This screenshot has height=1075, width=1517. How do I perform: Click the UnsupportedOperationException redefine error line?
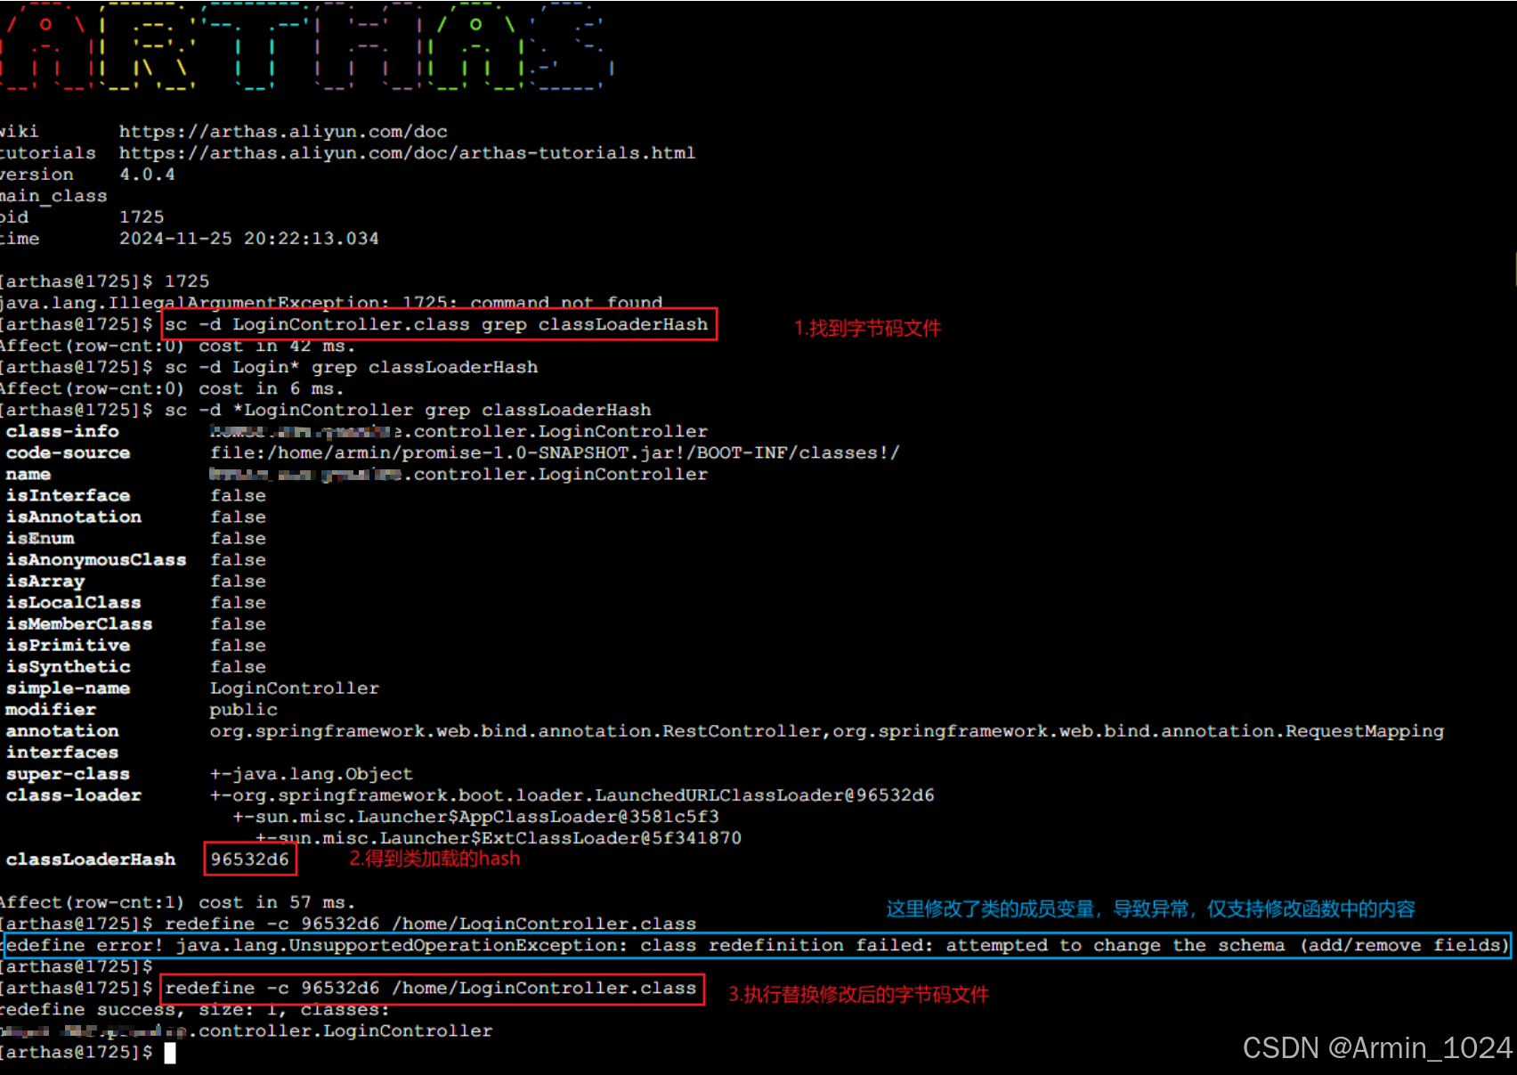758,945
